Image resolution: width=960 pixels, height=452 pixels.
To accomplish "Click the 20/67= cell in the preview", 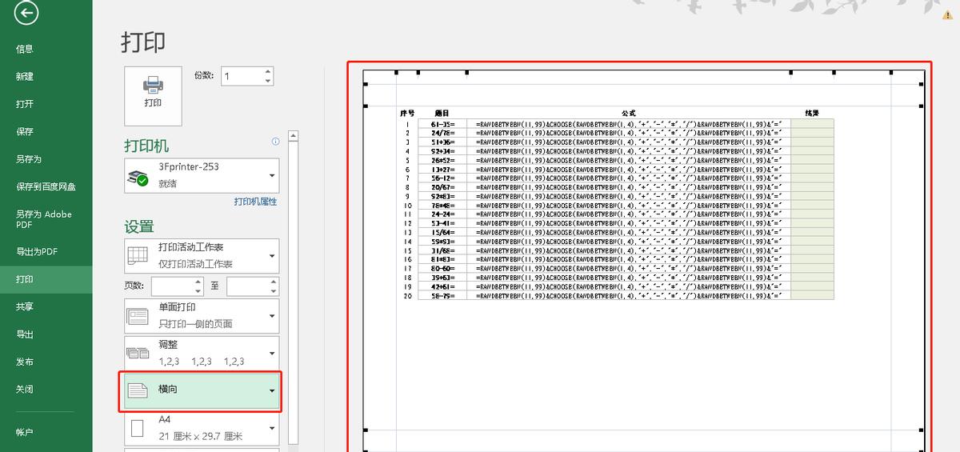I will [x=442, y=187].
